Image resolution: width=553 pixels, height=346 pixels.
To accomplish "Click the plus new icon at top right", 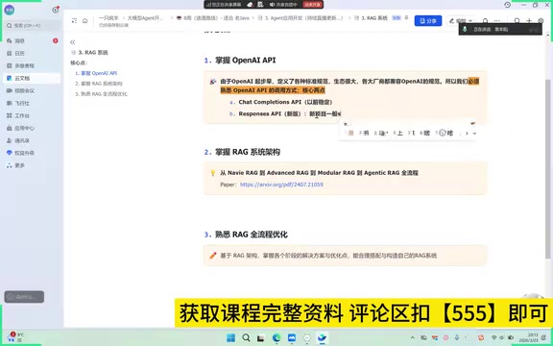I will [x=529, y=21].
